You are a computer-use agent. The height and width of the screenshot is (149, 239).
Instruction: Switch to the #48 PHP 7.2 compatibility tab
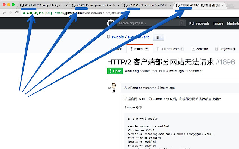click(x=43, y=5)
